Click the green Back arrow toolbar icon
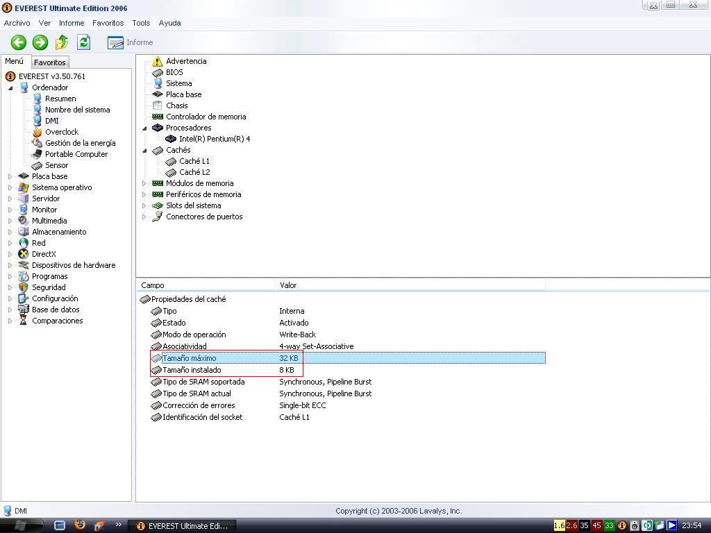 click(19, 42)
